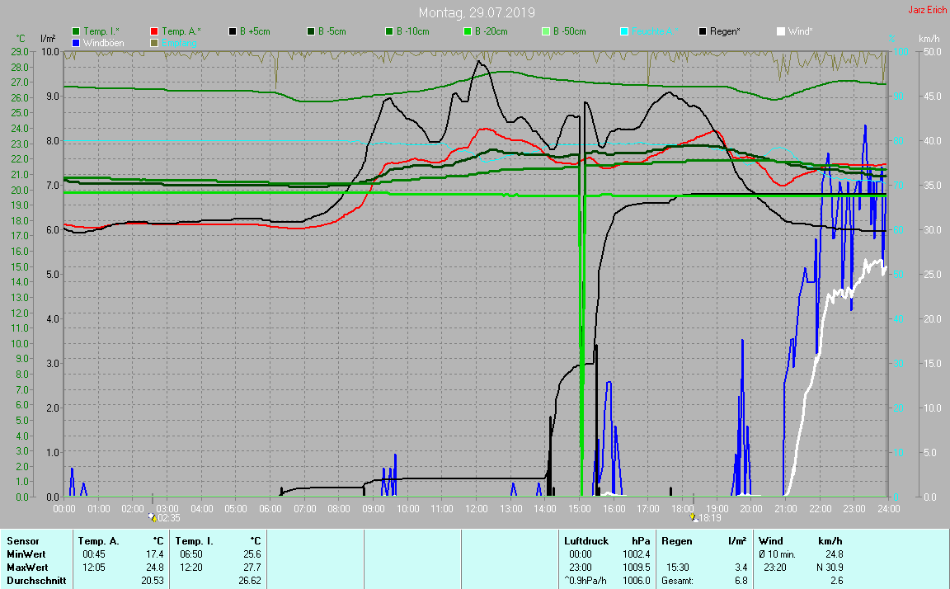Select the "B -20cm" legend label

coord(491,31)
